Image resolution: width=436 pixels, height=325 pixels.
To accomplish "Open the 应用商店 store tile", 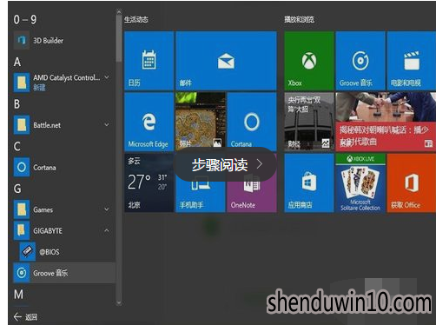I will 309,182.
